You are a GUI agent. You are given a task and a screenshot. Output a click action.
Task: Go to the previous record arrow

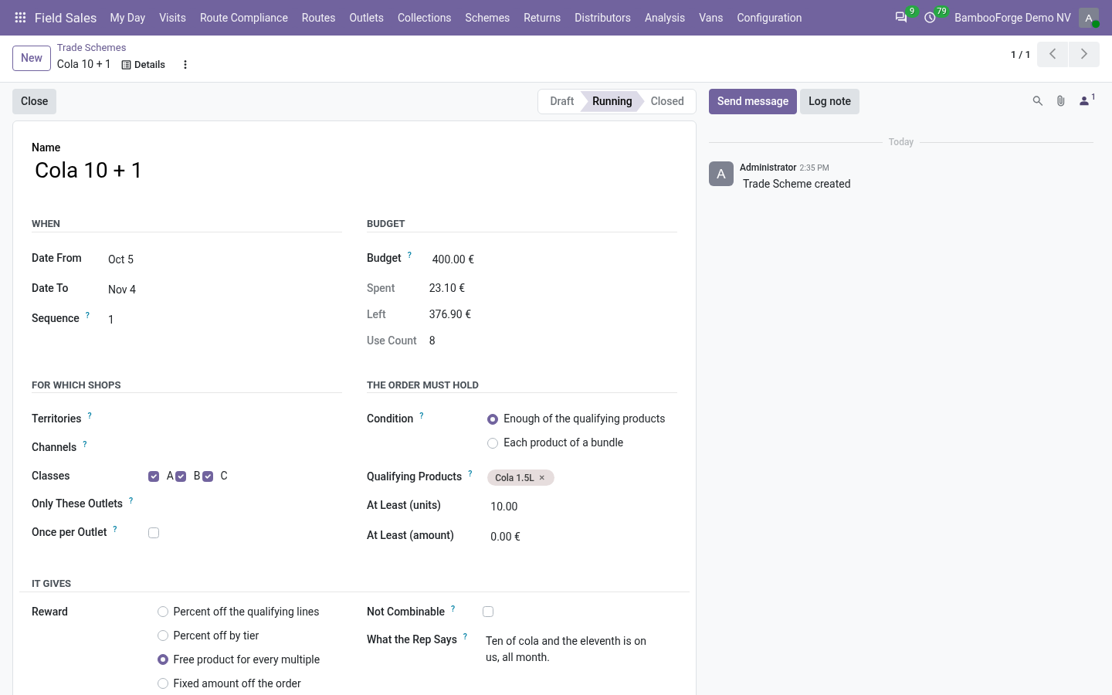click(x=1053, y=54)
